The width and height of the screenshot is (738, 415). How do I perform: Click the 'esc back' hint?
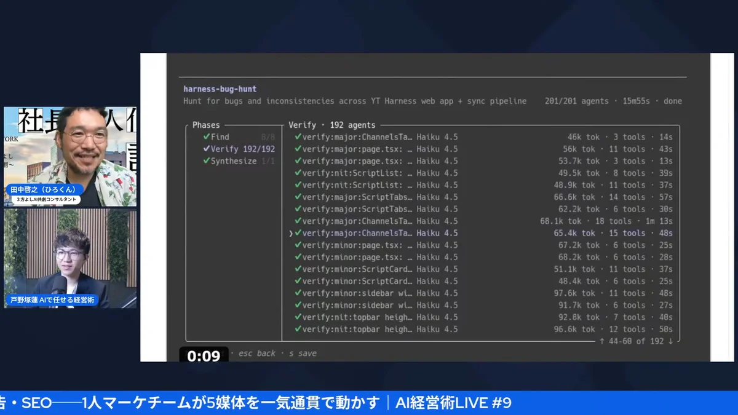tap(257, 354)
